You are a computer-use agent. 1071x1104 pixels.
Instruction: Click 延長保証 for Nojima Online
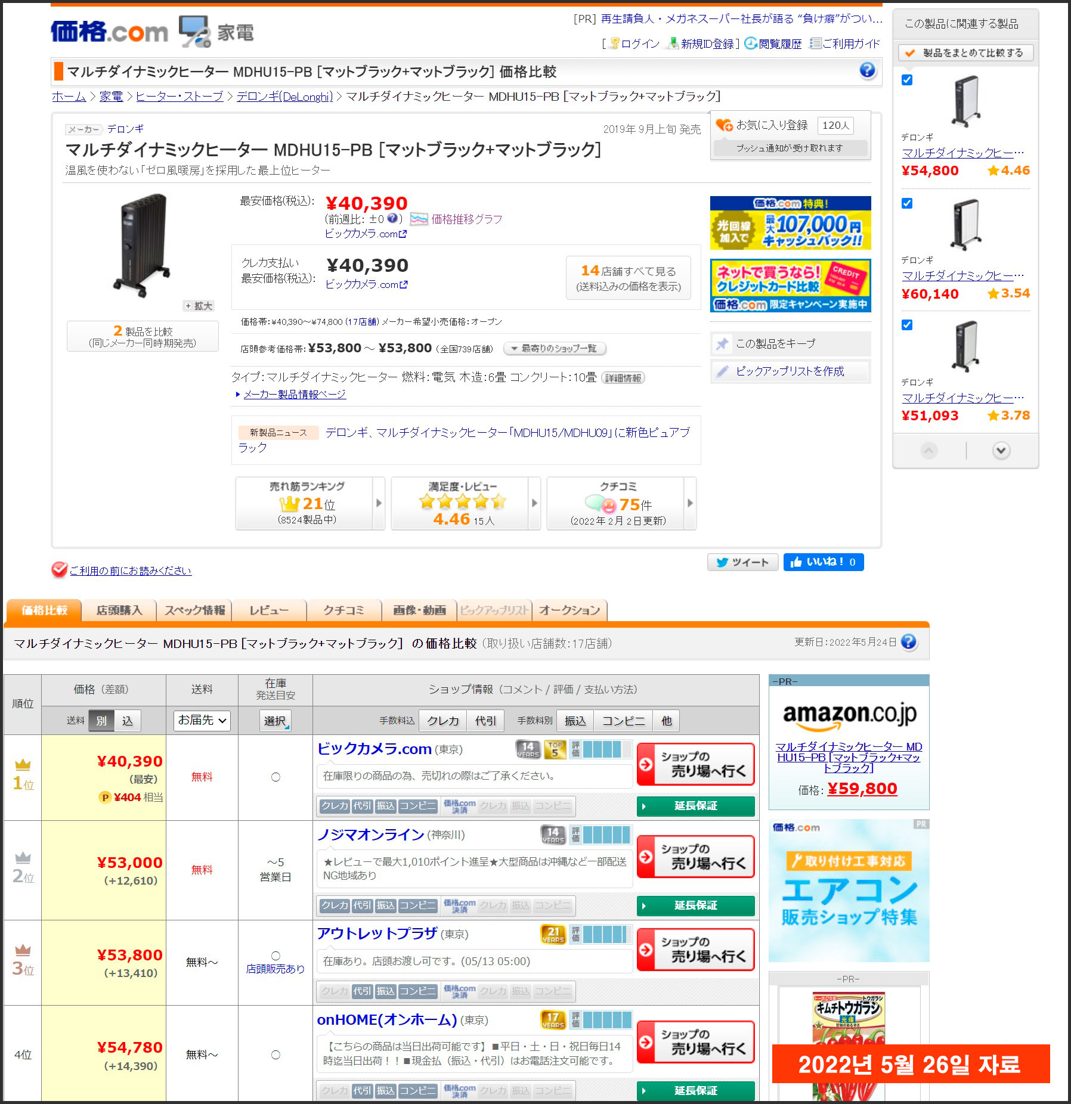695,905
